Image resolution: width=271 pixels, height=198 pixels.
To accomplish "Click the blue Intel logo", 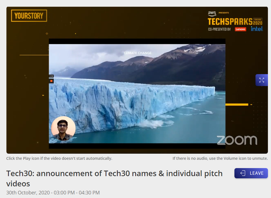I will coord(257,29).
